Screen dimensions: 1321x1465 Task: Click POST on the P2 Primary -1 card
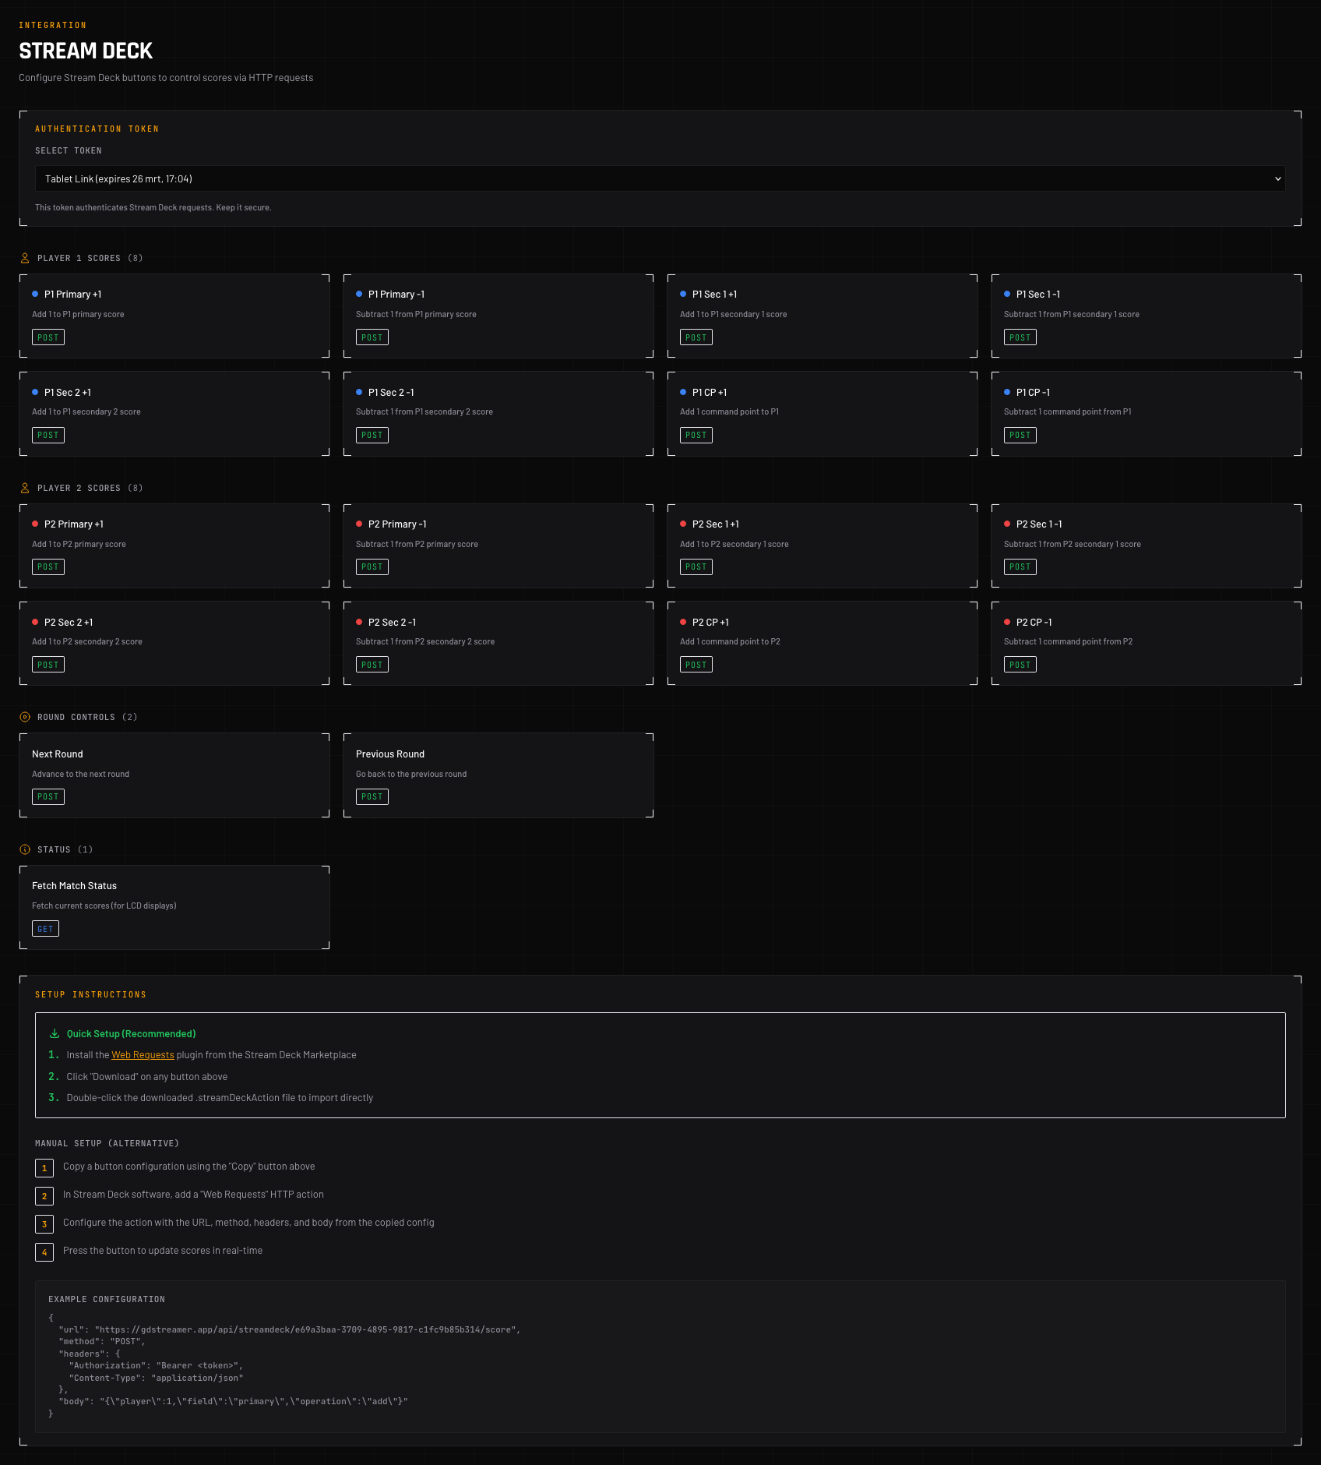[x=372, y=567]
